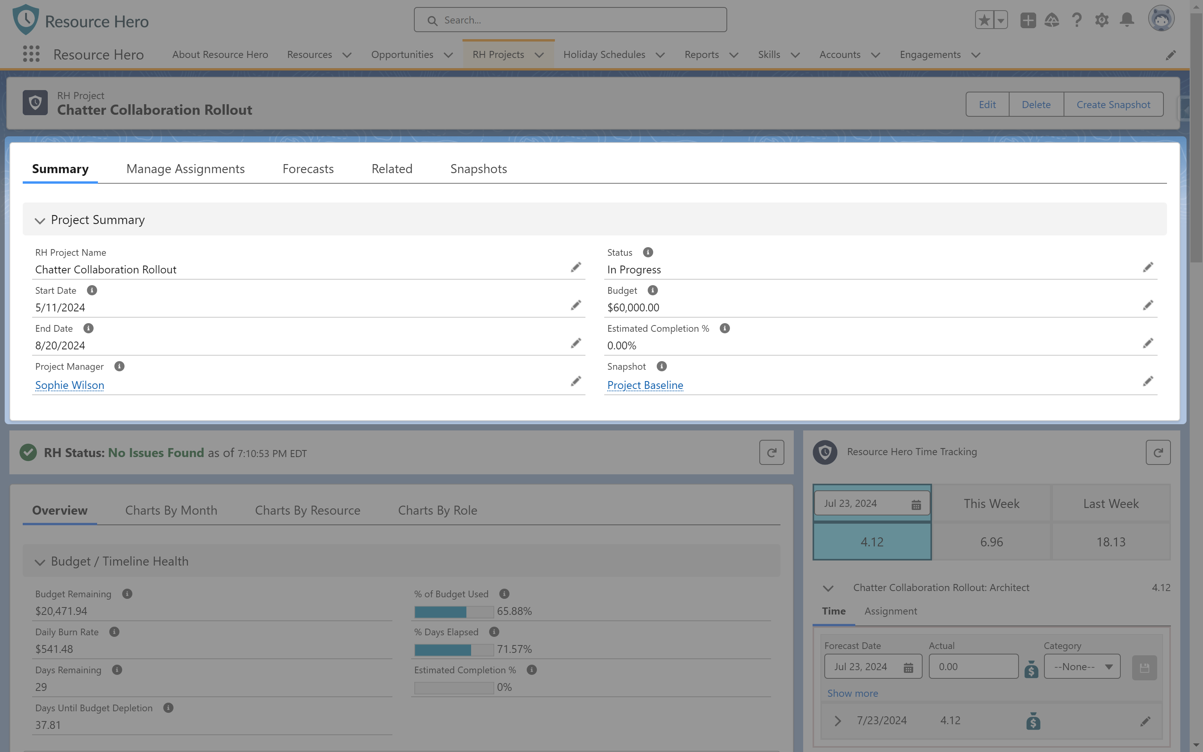Click the global actions plus icon
The height and width of the screenshot is (752, 1203).
point(1028,20)
